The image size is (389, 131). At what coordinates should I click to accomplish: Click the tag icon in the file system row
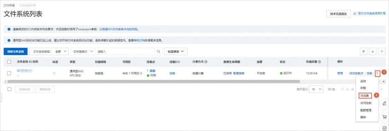click(x=54, y=73)
